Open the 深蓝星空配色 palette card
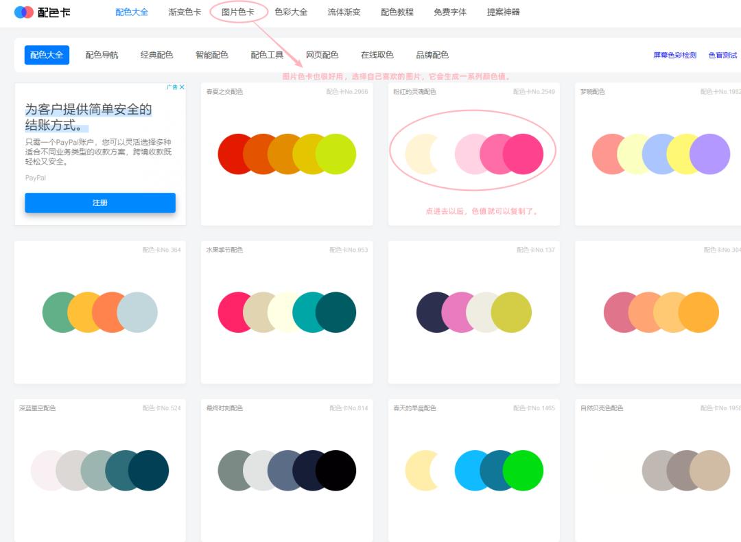This screenshot has height=542, width=741. click(99, 470)
